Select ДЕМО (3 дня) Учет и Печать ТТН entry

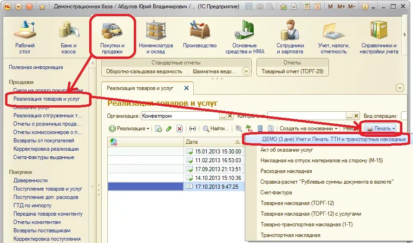pyautogui.click(x=326, y=139)
